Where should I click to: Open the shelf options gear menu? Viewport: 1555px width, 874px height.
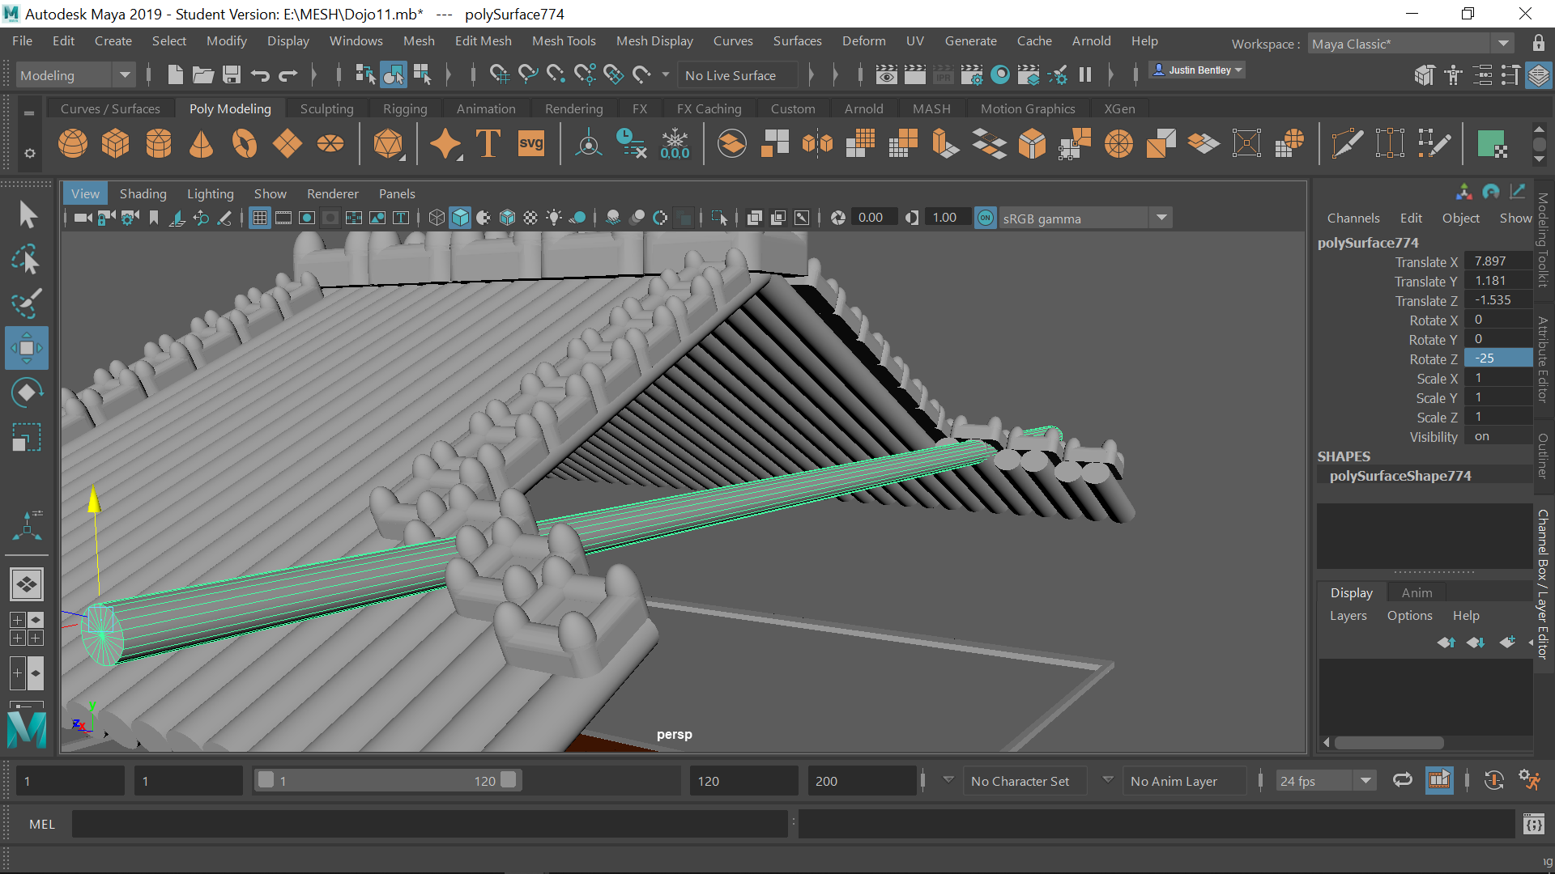point(29,153)
